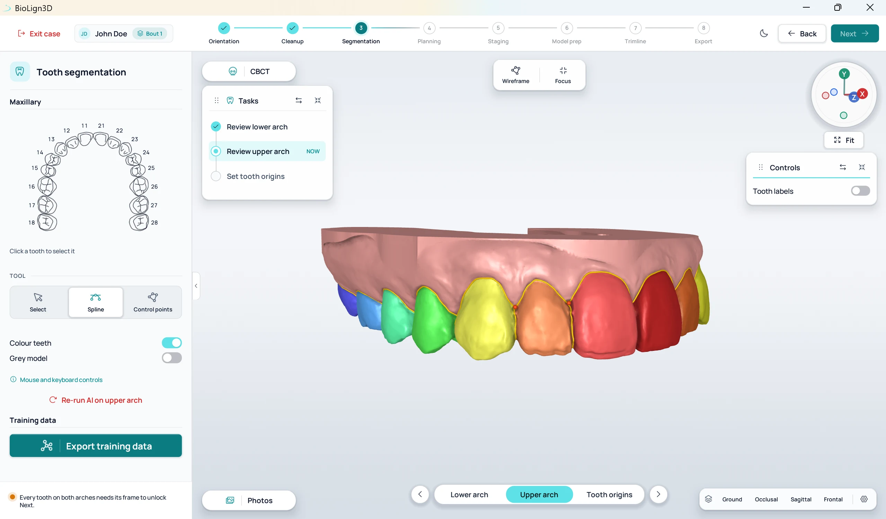Screen dimensions: 886x519
Task: Activate the Control points tool
Action: pos(153,302)
